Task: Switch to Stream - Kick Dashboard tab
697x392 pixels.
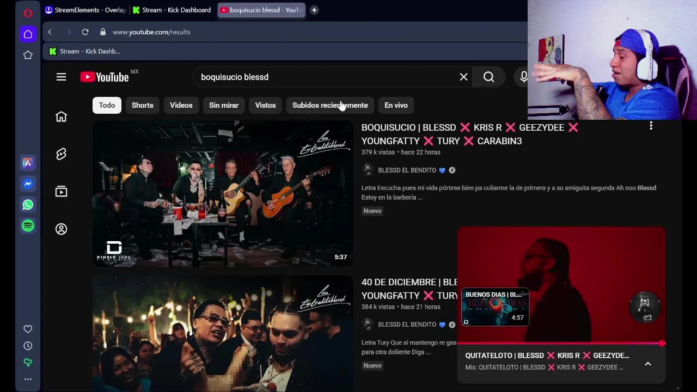Action: [172, 10]
